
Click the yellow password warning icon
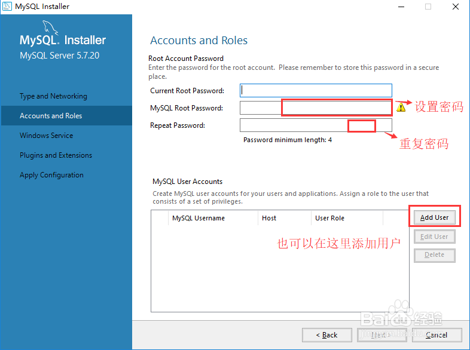pyautogui.click(x=401, y=107)
